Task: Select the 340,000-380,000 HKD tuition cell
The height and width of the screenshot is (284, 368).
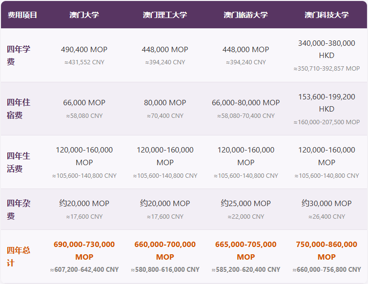Action: point(327,49)
